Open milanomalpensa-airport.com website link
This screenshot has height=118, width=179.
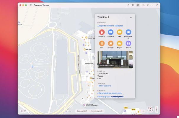(x=110, y=93)
